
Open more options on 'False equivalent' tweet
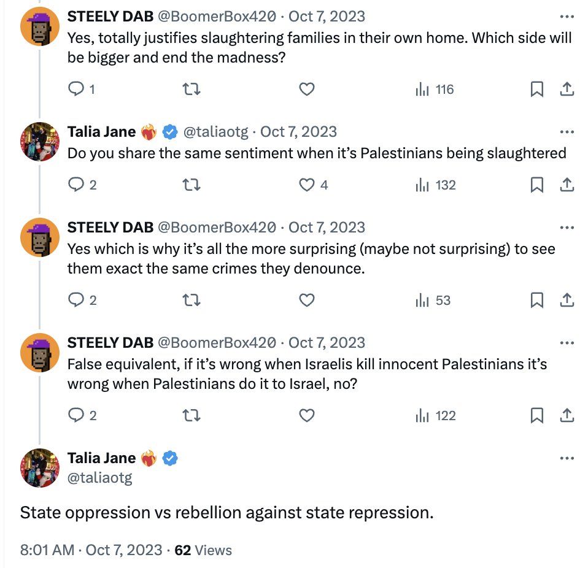pyautogui.click(x=567, y=343)
